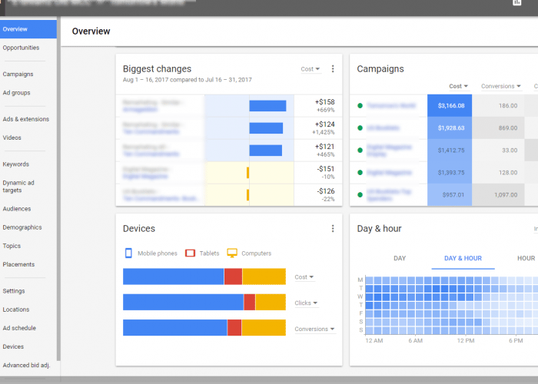This screenshot has height=384, width=538.
Task: Click green status dot beside $3,166.08 campaign
Action: [360, 106]
